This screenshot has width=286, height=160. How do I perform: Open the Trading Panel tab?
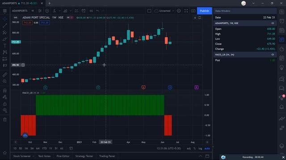[x=107, y=156]
